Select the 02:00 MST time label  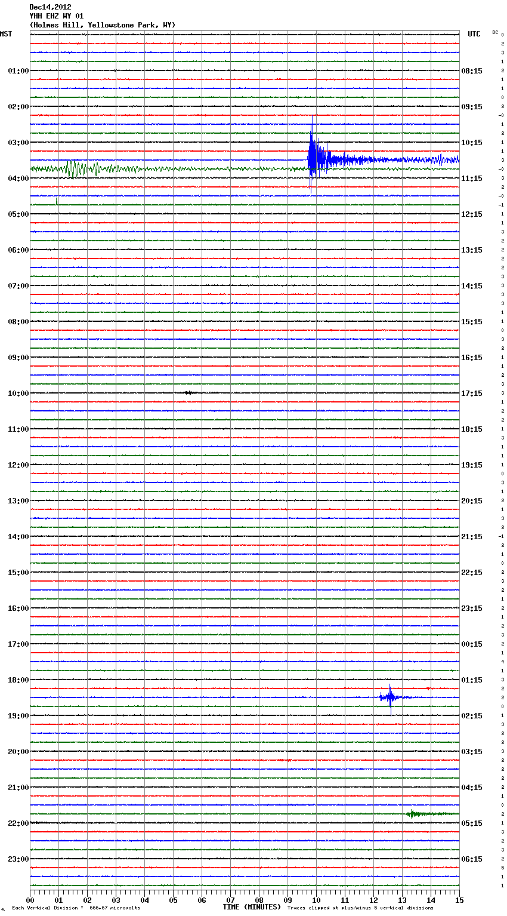(18, 107)
